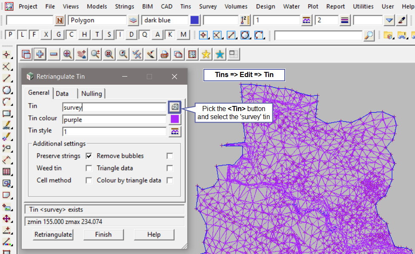Open the line style picker next to 1
The height and width of the screenshot is (254, 415).
click(306, 20)
